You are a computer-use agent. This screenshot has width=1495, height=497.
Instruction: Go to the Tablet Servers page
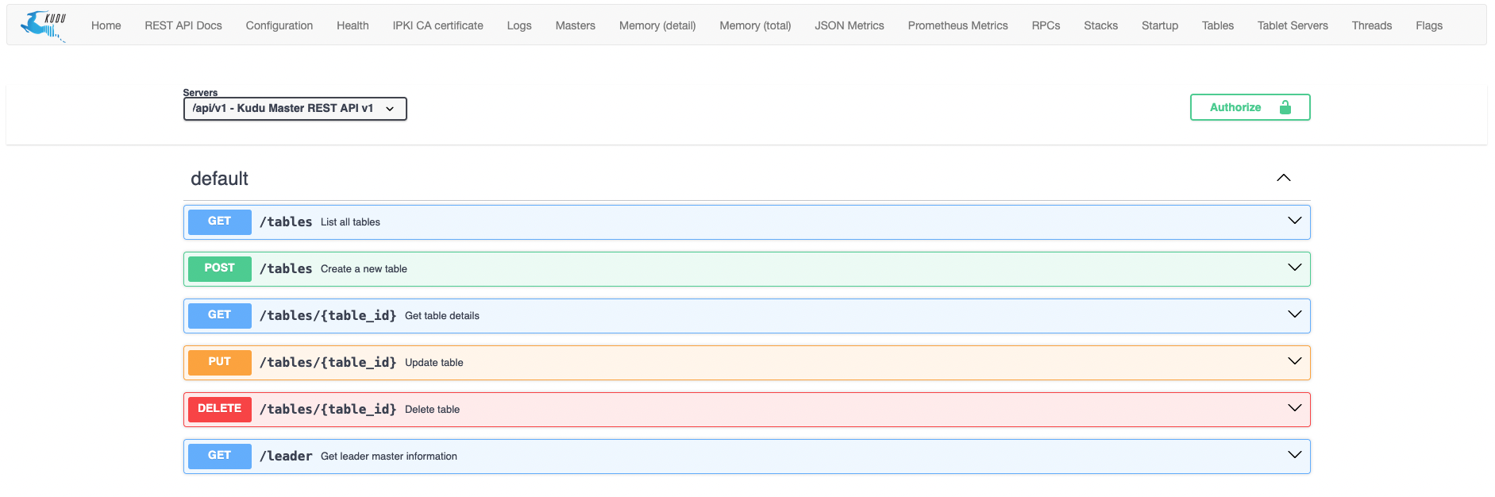tap(1292, 25)
